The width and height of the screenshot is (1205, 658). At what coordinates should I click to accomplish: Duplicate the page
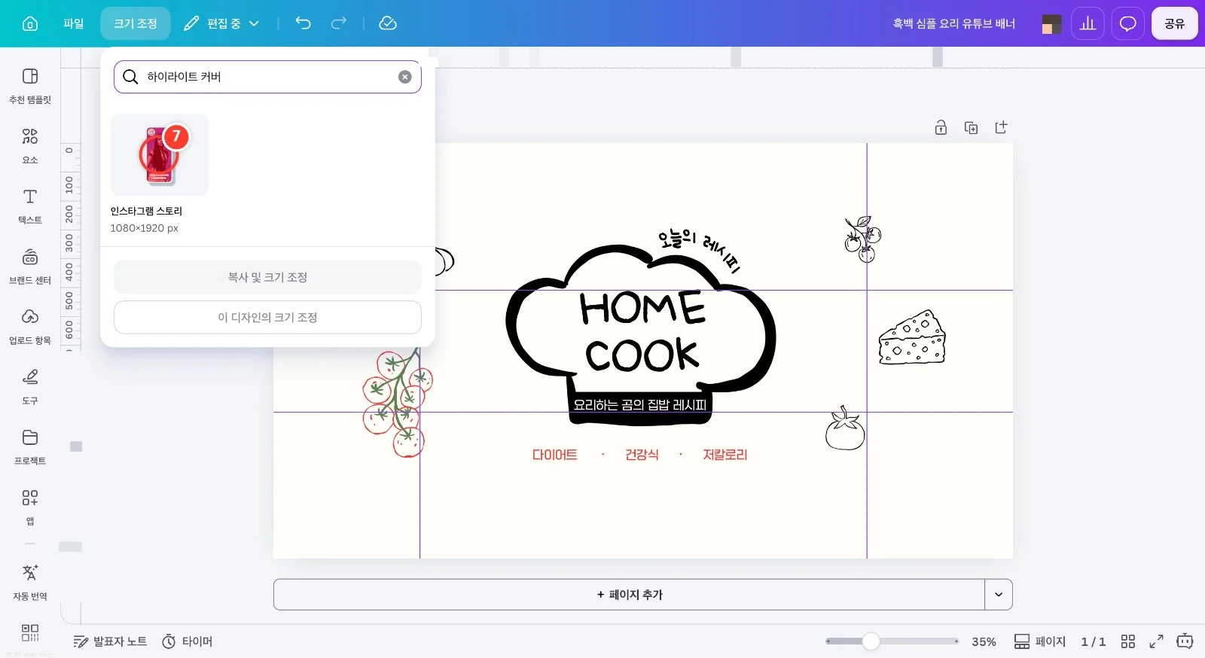click(971, 127)
